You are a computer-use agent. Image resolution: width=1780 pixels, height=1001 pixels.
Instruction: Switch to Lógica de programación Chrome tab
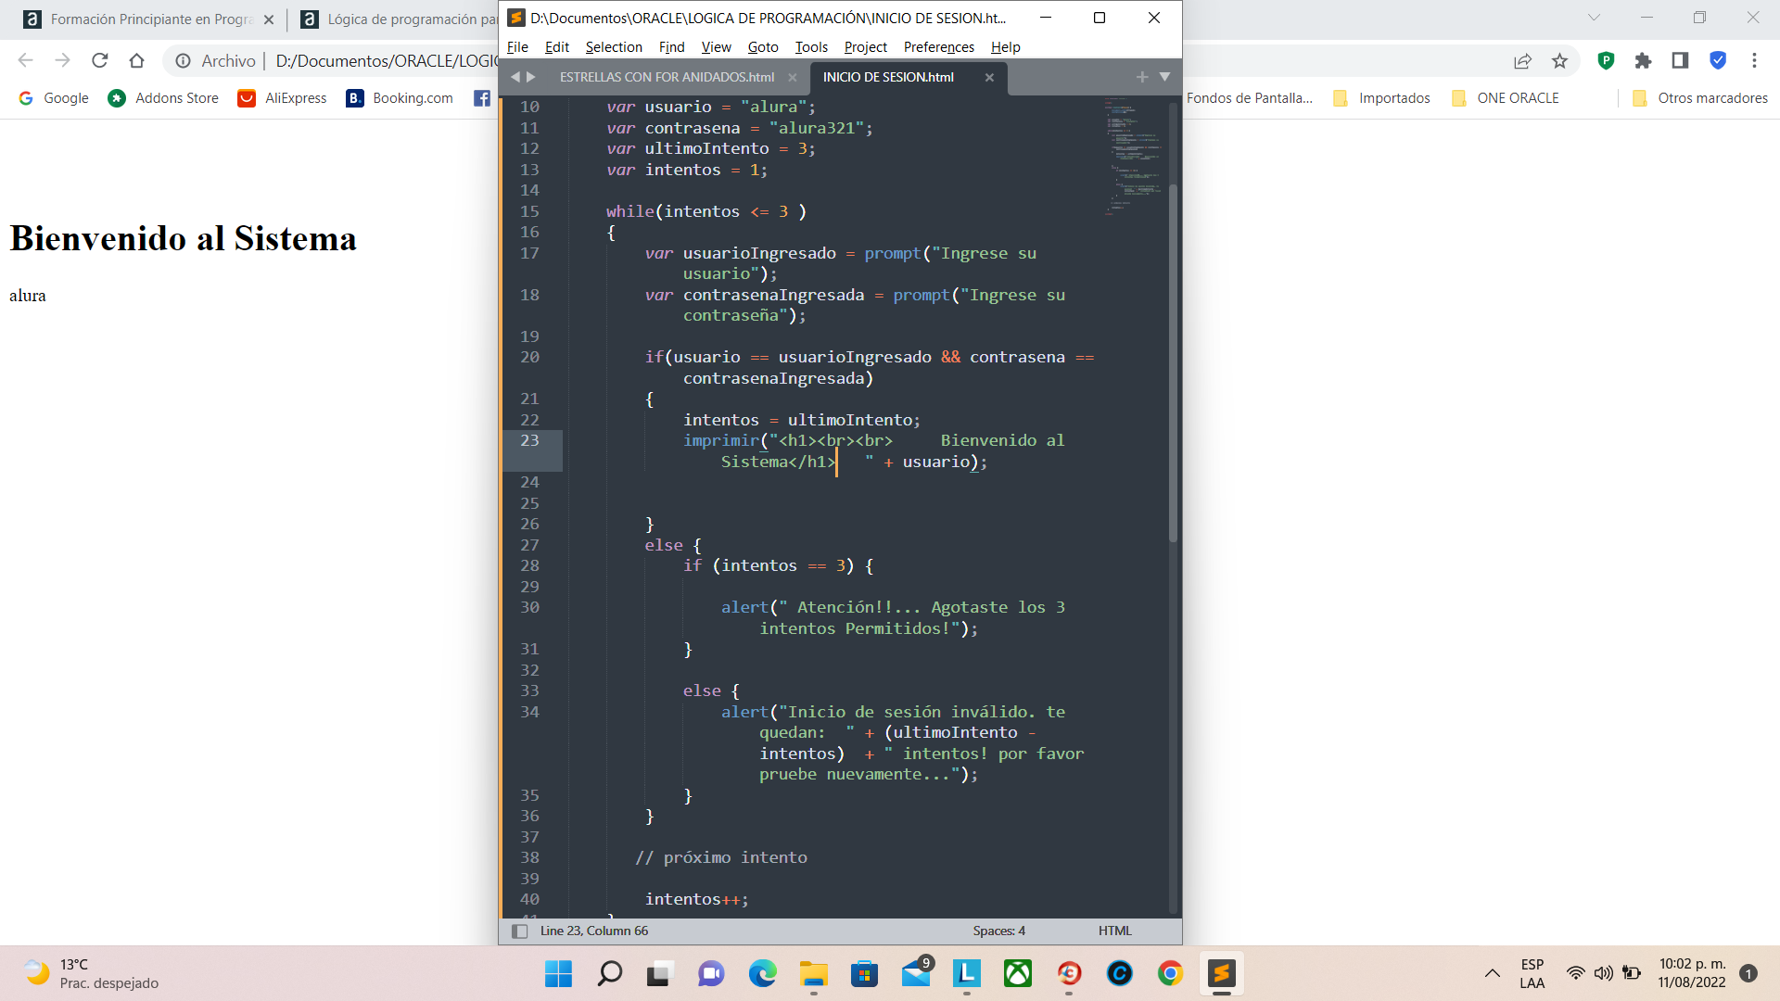(x=399, y=19)
